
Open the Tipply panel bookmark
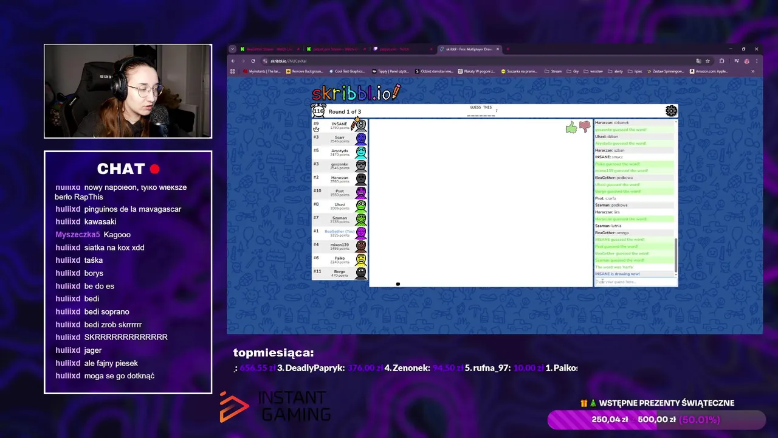[390, 71]
